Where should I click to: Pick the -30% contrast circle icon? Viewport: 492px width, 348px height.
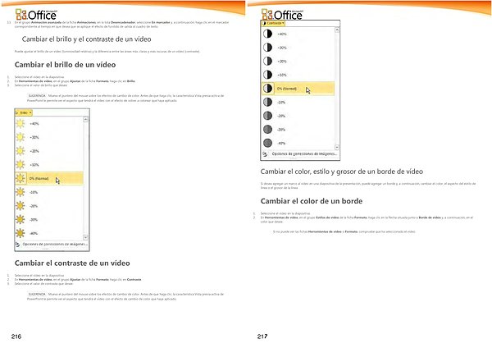click(267, 130)
